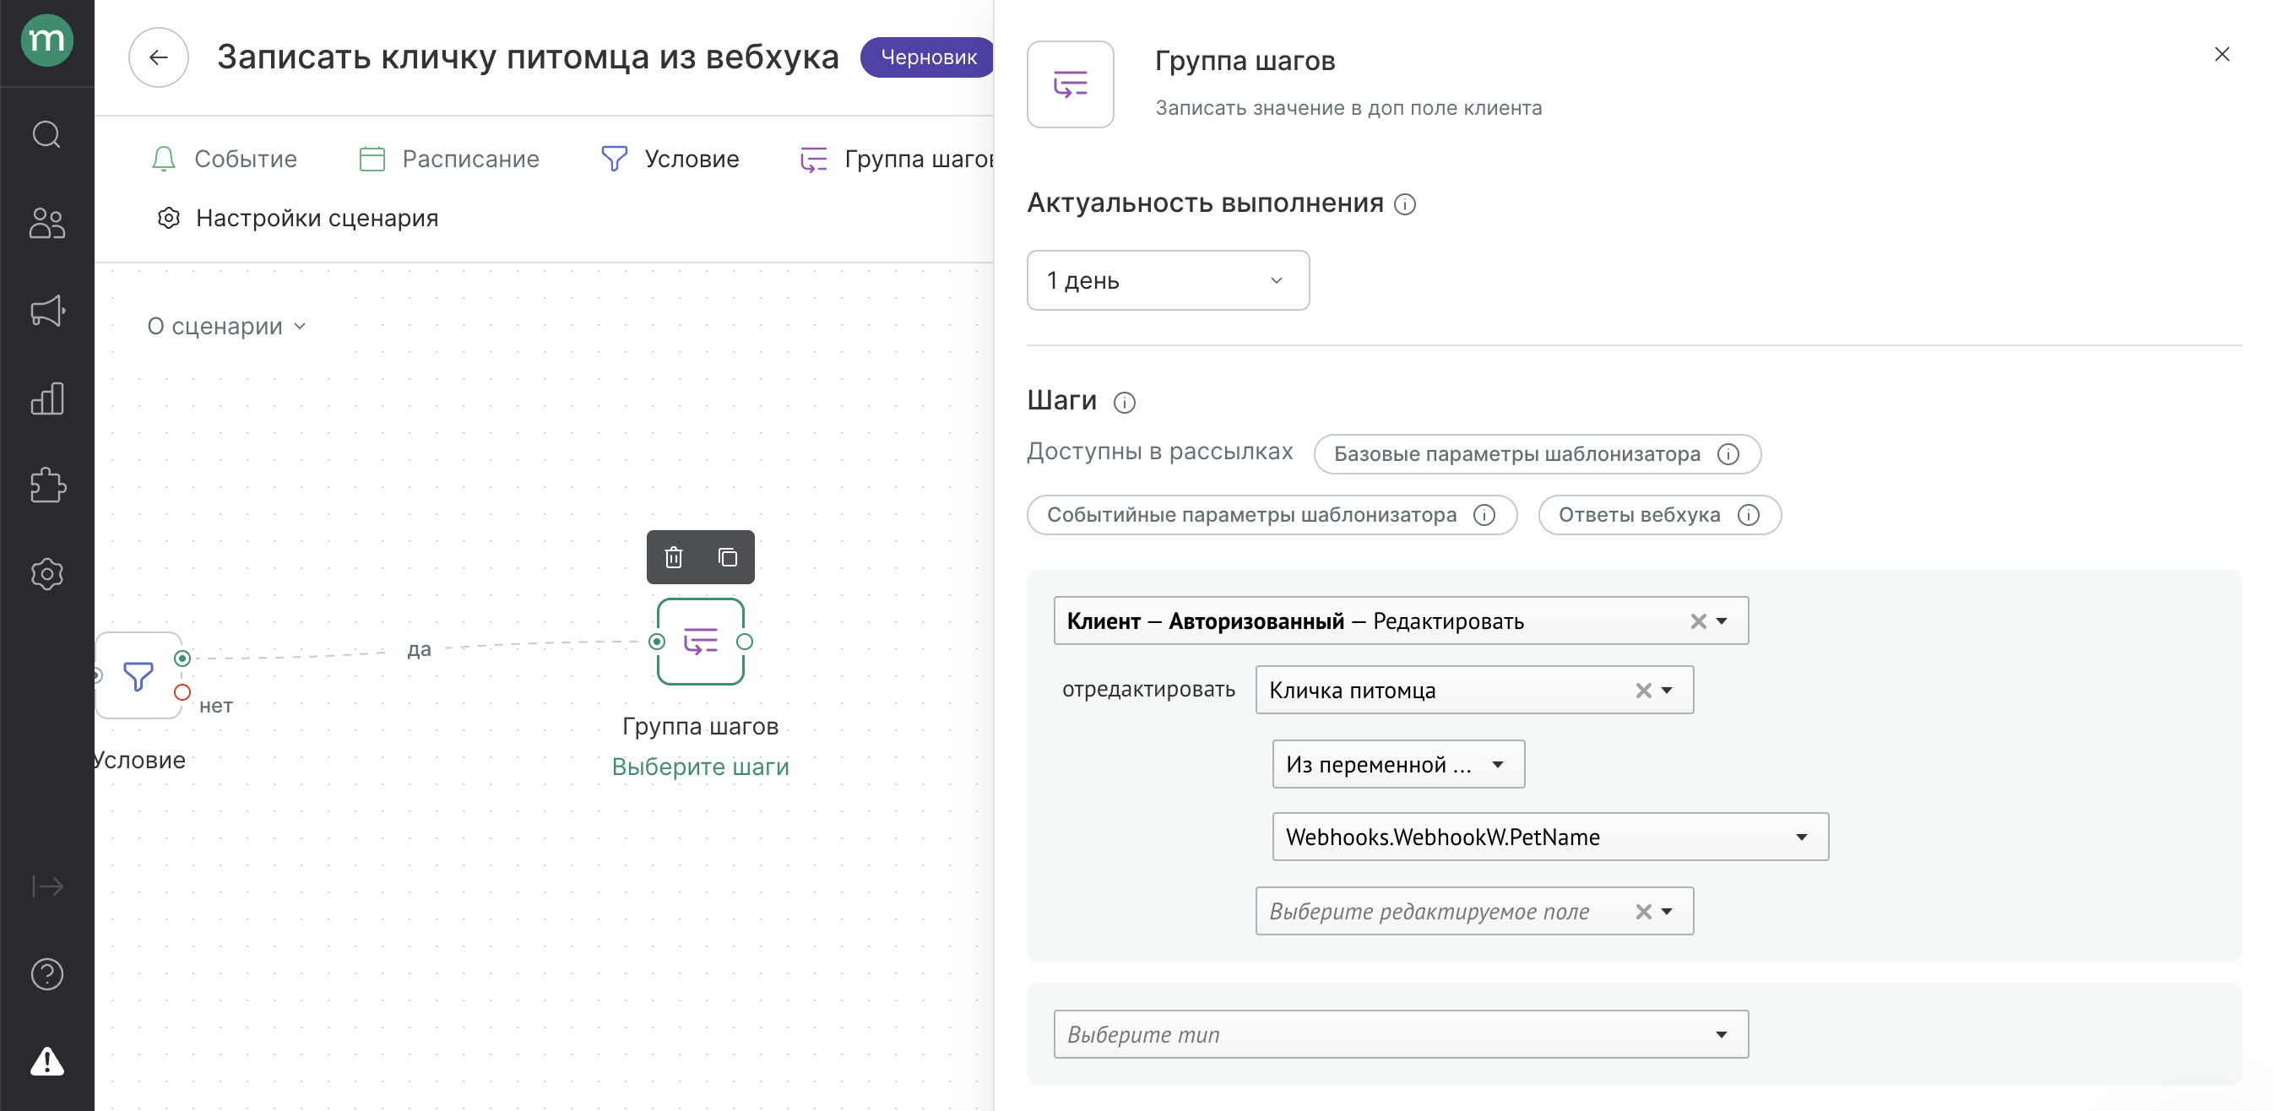Click the 'нет' label by Условие
2273x1111 pixels.
216,706
